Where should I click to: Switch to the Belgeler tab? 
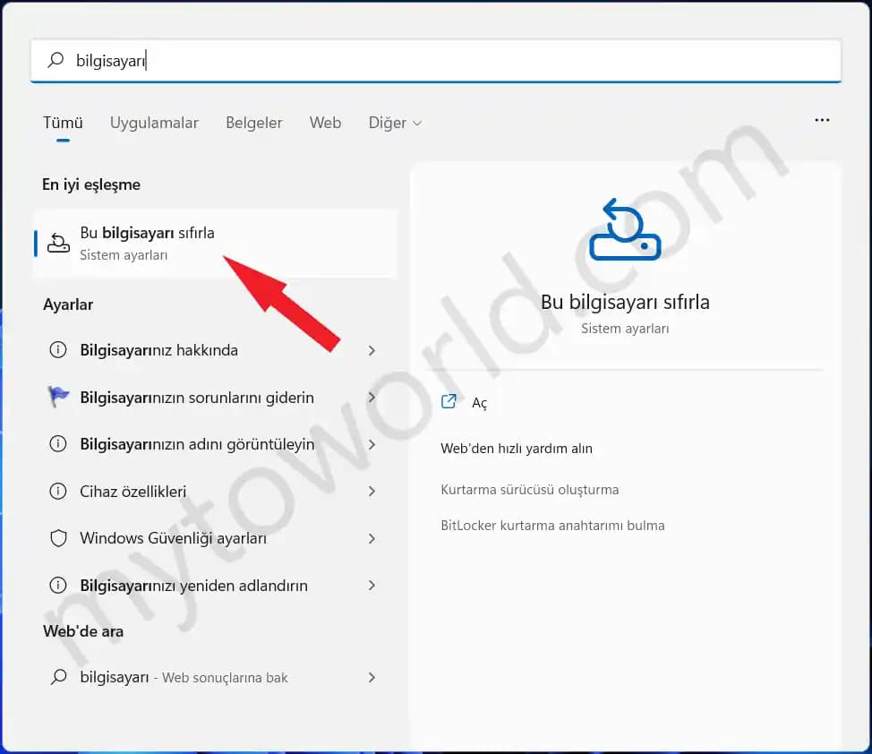pos(253,123)
